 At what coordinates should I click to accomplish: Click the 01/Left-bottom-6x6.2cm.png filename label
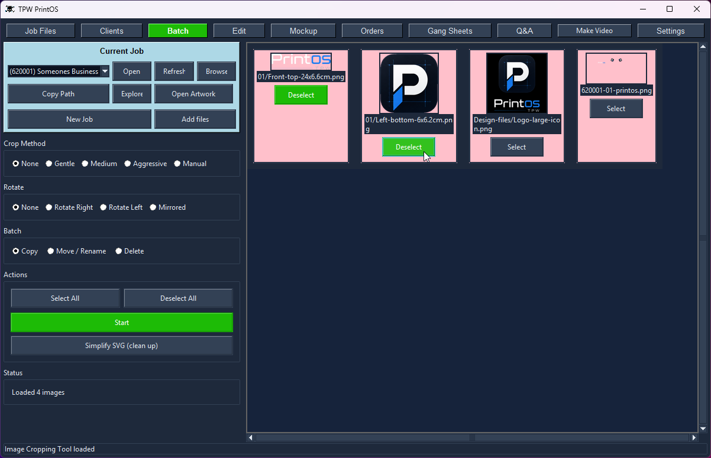(409, 124)
